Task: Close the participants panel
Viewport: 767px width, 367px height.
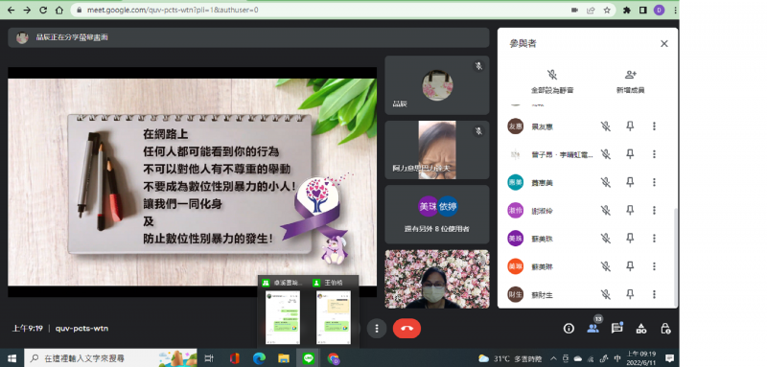Action: (663, 43)
